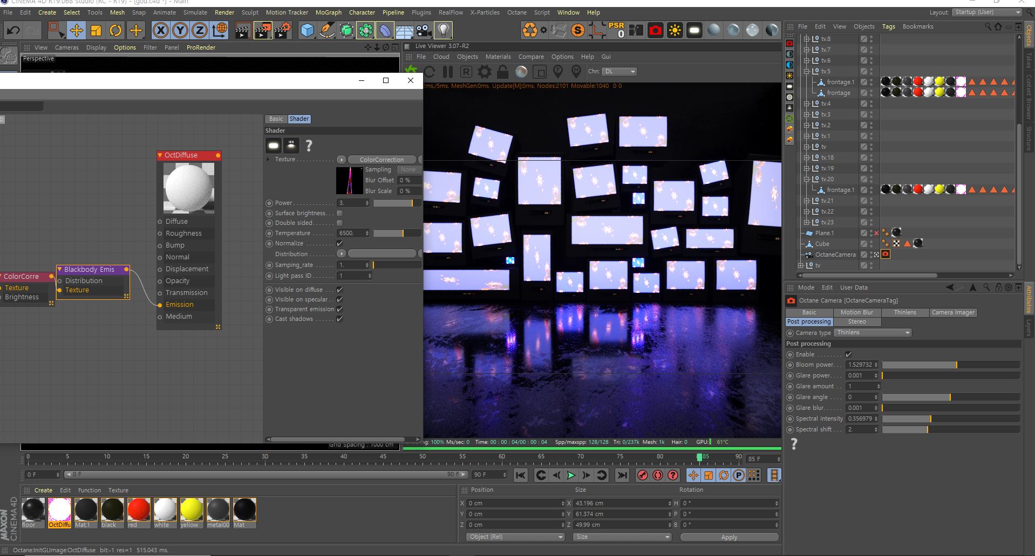Select the Scale tool

[96, 30]
